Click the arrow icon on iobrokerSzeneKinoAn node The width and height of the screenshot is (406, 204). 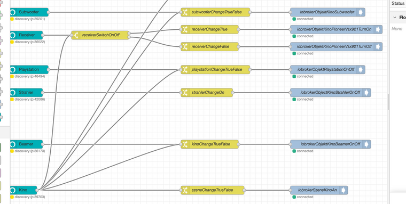[343, 190]
